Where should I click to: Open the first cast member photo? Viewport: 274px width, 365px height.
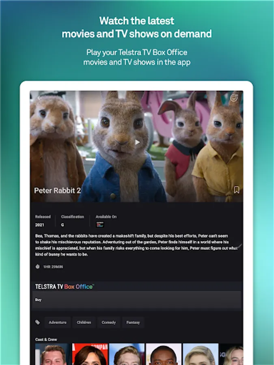click(53, 354)
